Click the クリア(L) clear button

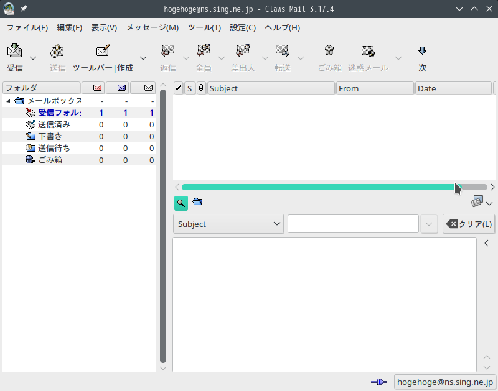coord(469,224)
